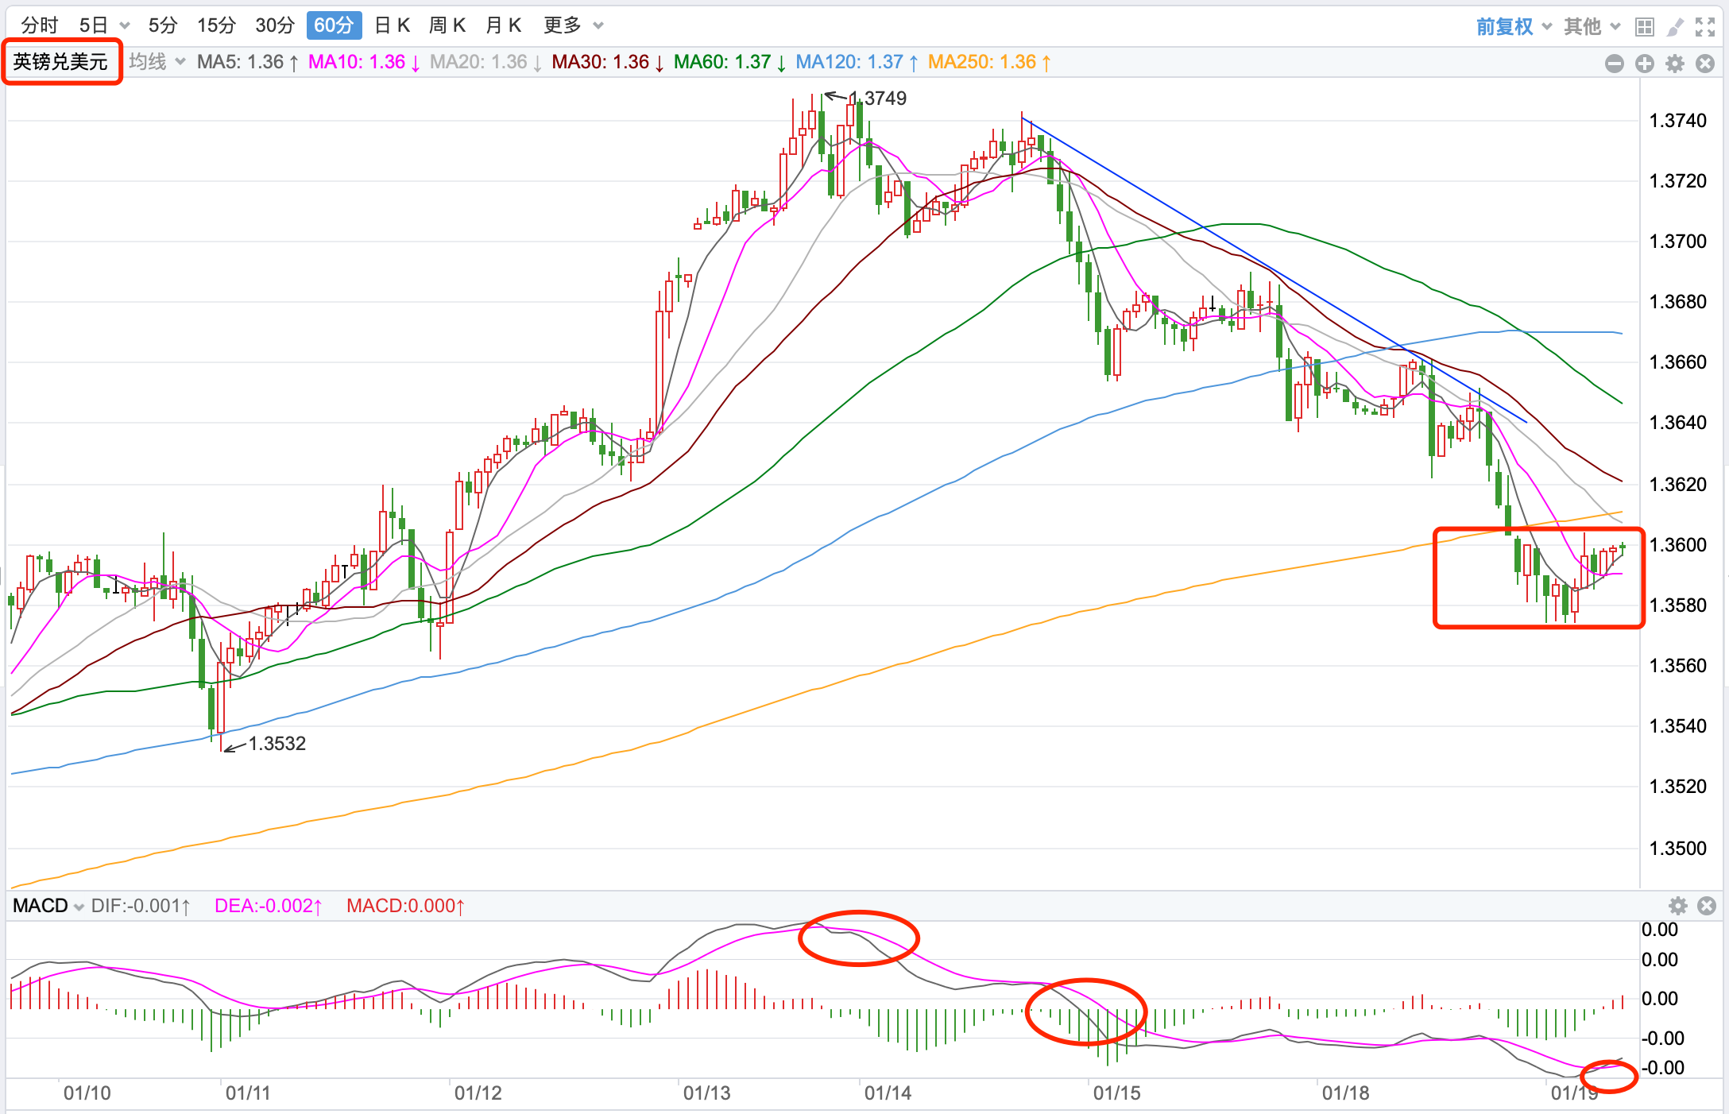Click the 1.3749 high price marker

pyautogui.click(x=884, y=99)
